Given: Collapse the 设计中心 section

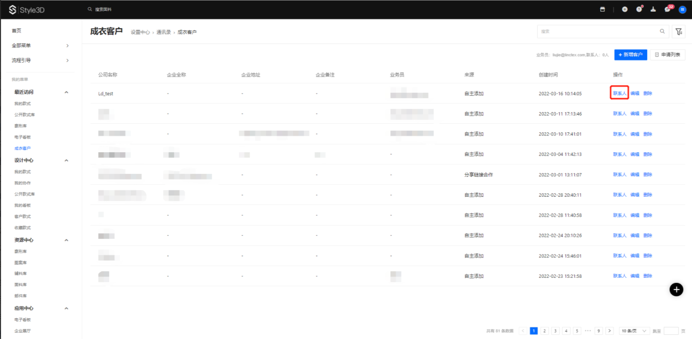Looking at the screenshot, I should (x=66, y=160).
